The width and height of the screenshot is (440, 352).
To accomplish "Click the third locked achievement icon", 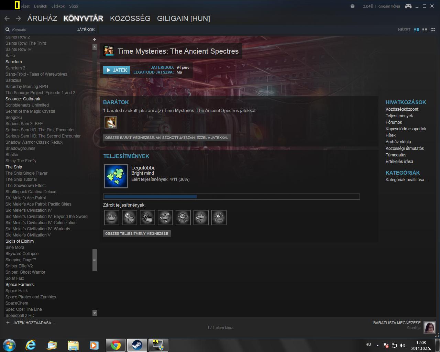I will [x=147, y=218].
